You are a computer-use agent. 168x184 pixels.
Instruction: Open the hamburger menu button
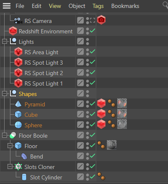point(7,6)
